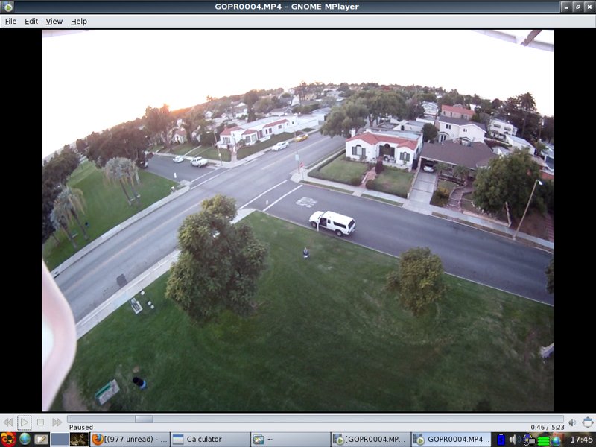
Task: Open the Help menu
Action: point(79,22)
